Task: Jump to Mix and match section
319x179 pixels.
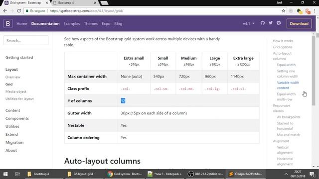Action: click(288, 135)
